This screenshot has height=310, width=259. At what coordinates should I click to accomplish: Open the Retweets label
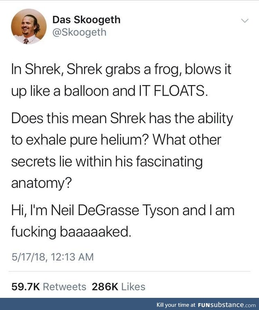pos(64,287)
